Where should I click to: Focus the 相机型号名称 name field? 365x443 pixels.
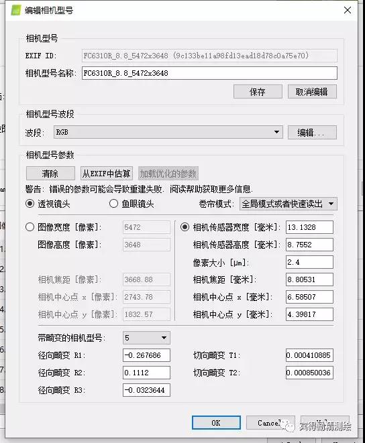[x=209, y=73]
